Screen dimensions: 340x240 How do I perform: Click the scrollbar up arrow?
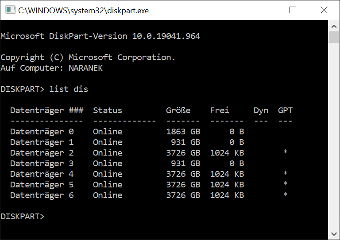pyautogui.click(x=334, y=27)
